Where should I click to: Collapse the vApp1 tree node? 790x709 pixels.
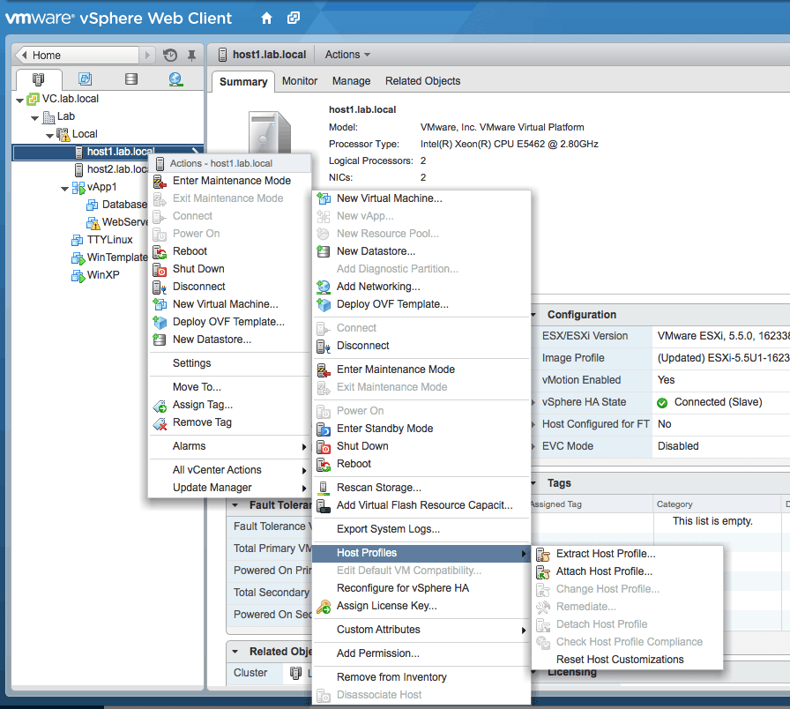pyautogui.click(x=64, y=188)
